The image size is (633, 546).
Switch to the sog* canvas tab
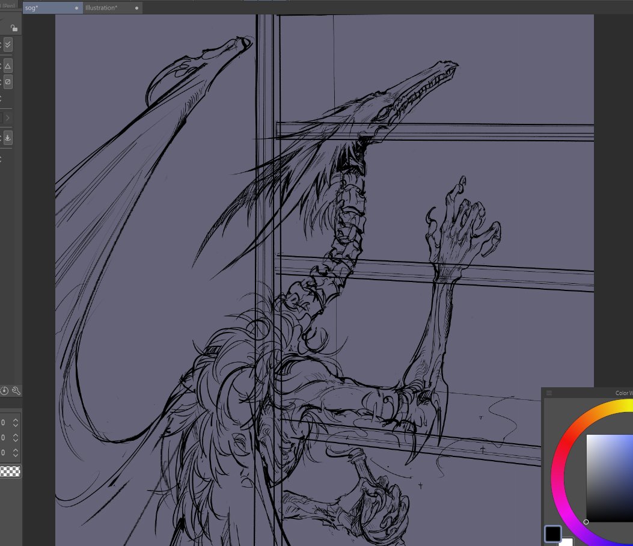36,8
